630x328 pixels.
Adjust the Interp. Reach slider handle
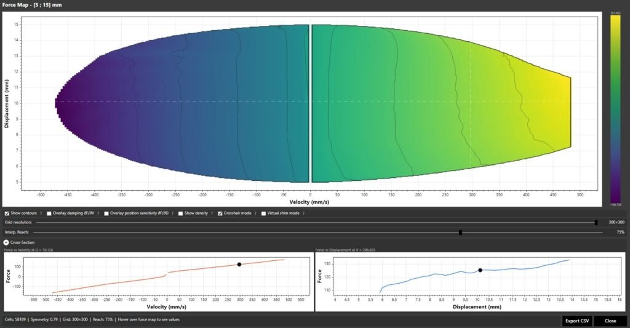click(x=460, y=233)
